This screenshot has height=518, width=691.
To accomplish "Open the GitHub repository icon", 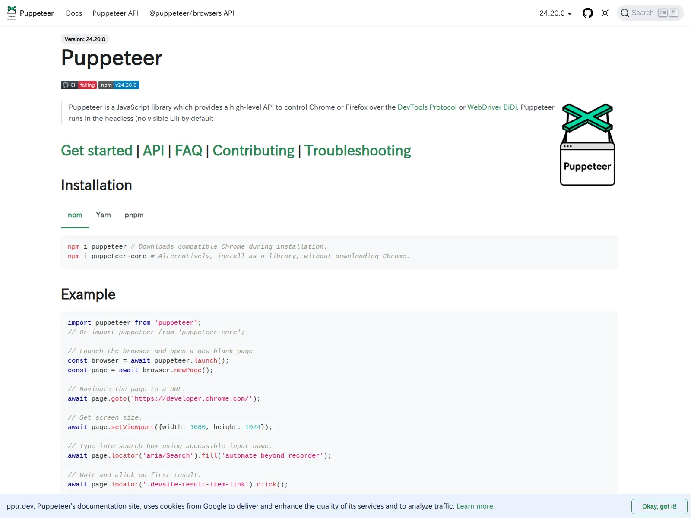I will (587, 13).
